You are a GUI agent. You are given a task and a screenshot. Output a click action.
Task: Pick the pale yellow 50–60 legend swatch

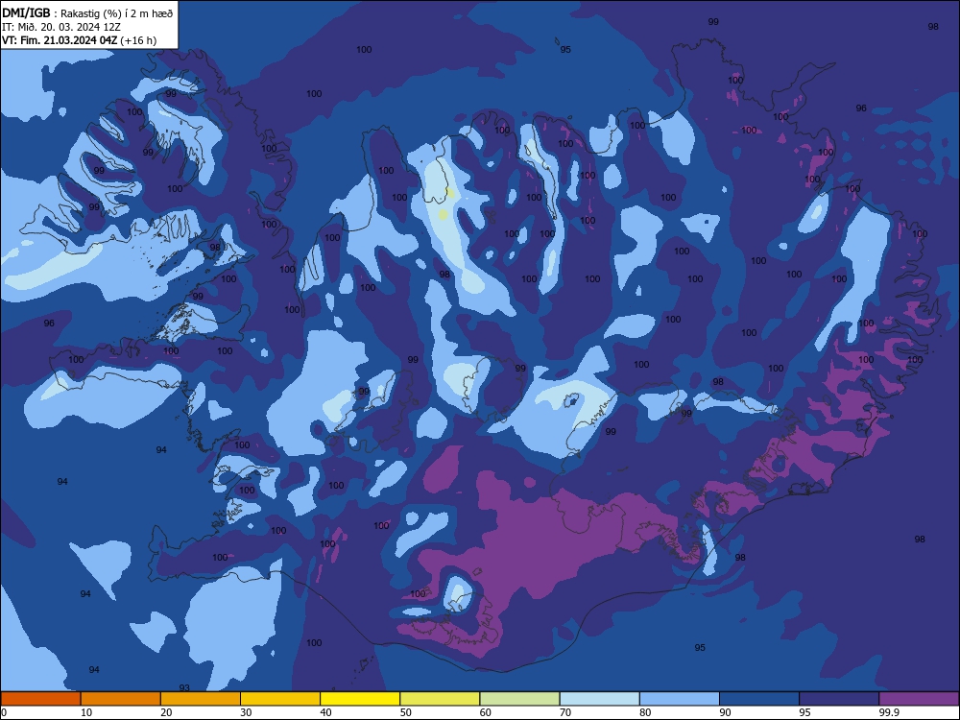pos(440,699)
